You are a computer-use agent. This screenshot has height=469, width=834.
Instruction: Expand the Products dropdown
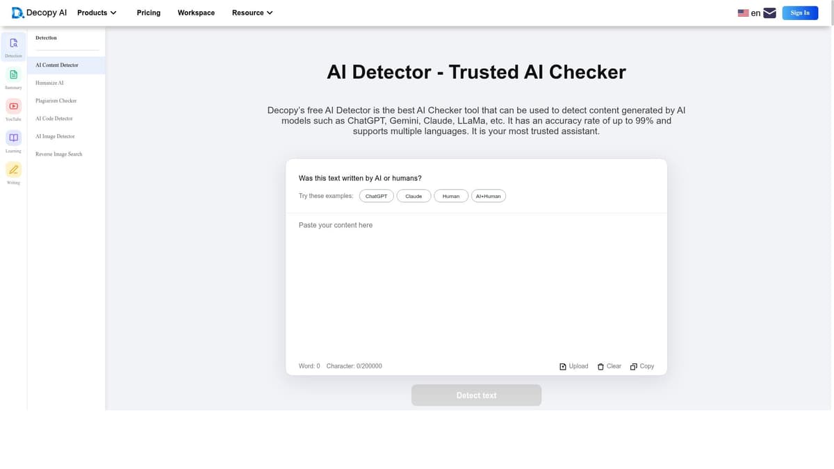tap(96, 13)
